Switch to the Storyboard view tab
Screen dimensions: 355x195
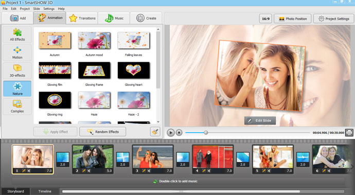(15, 191)
